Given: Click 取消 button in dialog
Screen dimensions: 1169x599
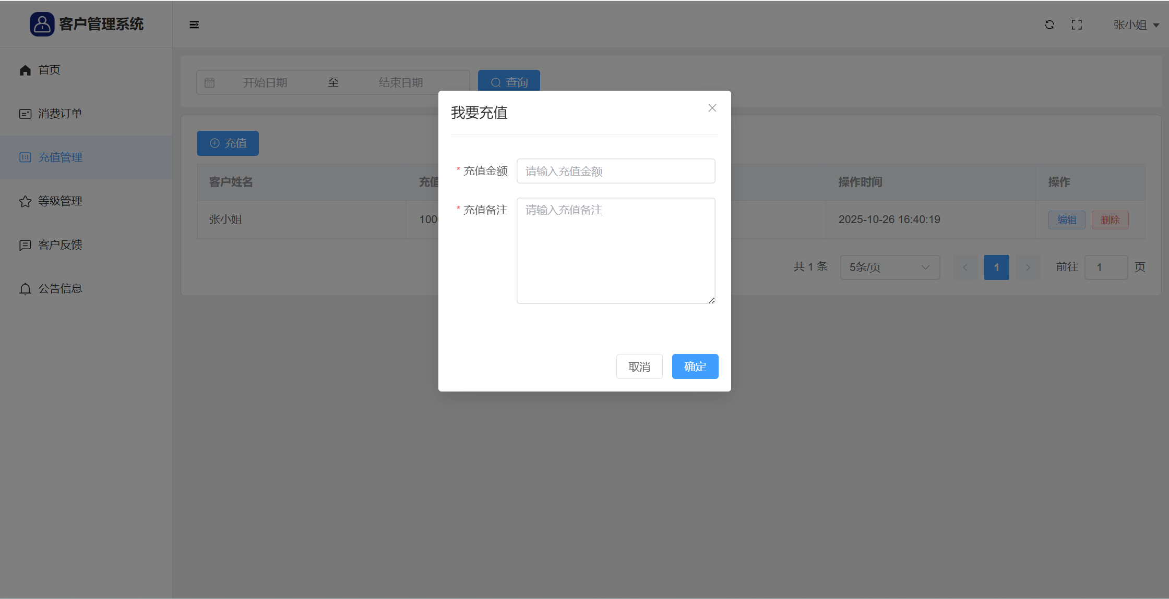Looking at the screenshot, I should (x=639, y=366).
